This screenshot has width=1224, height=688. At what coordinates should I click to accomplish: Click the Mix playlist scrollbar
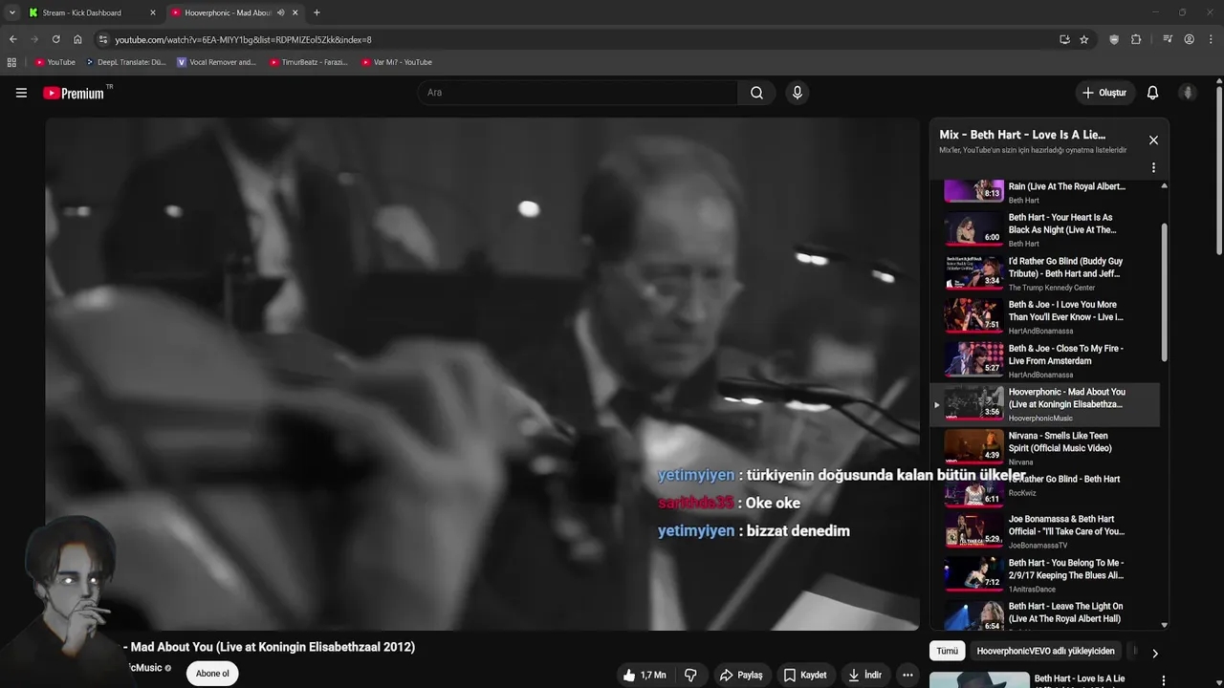[1164, 293]
